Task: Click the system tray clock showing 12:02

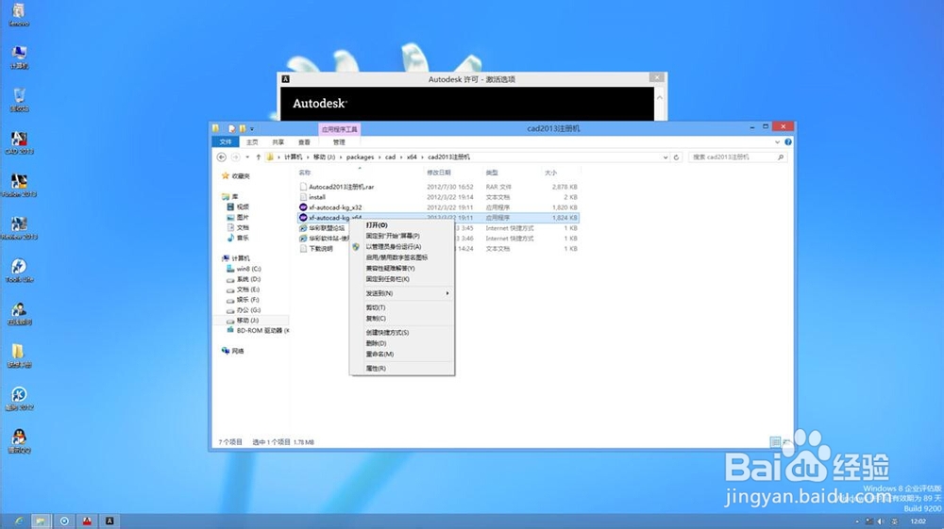Action: (919, 521)
